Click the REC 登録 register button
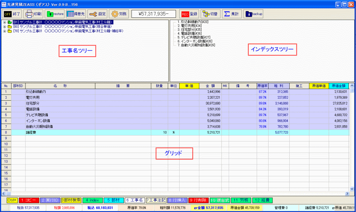 pos(189,14)
